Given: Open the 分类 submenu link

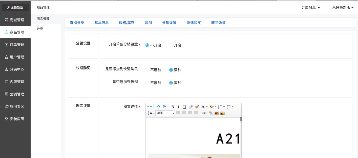Looking at the screenshot, I should pos(40,29).
